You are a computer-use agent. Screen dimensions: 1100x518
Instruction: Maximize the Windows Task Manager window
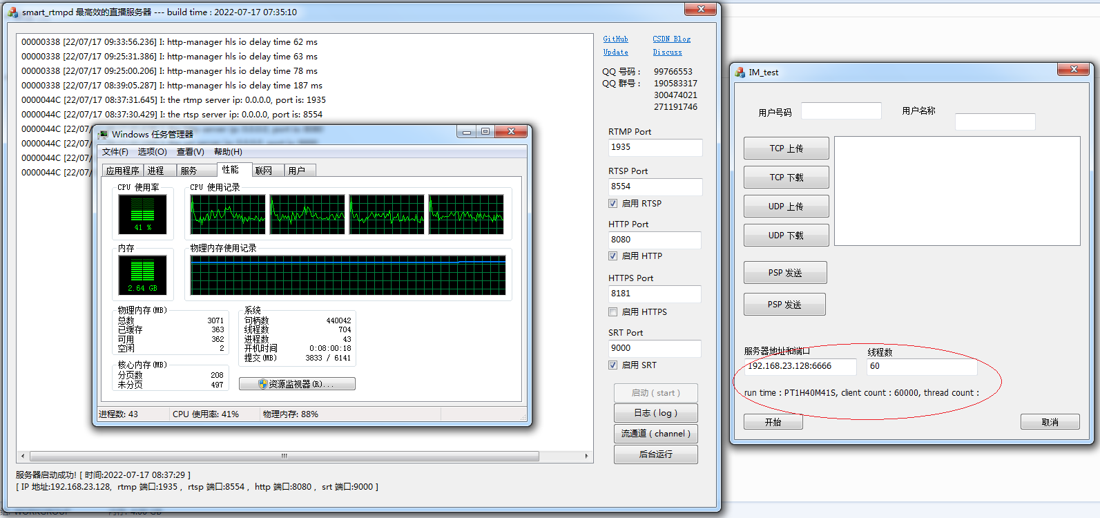click(x=485, y=131)
